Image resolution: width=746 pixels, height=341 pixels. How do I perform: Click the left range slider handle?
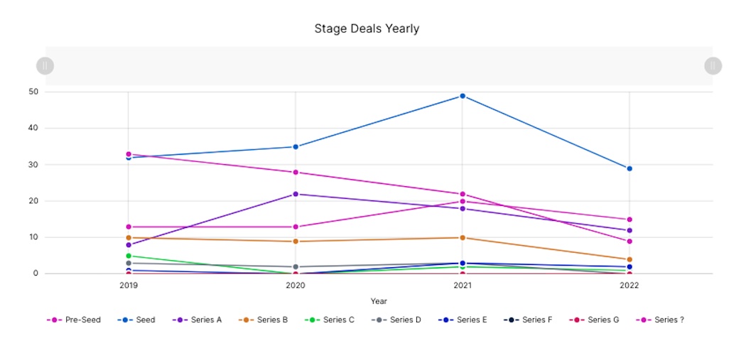click(x=45, y=66)
